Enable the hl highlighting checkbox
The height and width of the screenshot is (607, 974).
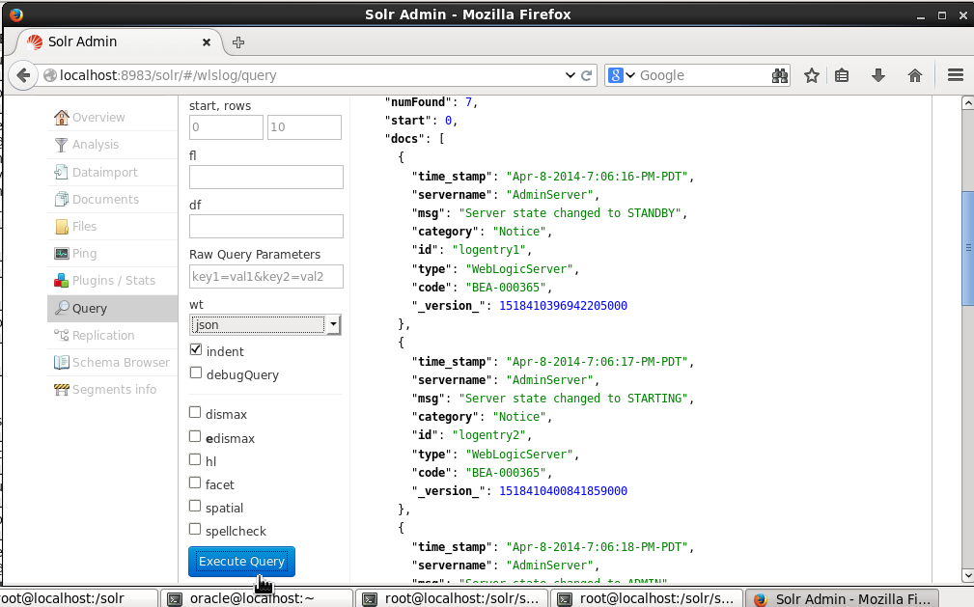click(x=195, y=459)
